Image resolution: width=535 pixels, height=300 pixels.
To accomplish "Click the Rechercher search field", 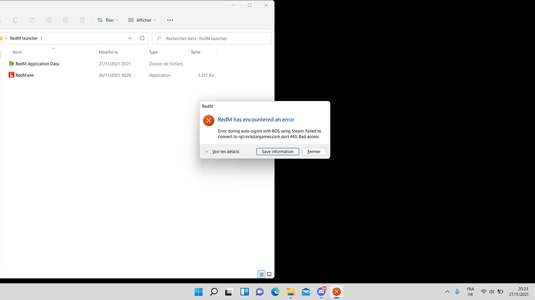I will click(x=211, y=38).
